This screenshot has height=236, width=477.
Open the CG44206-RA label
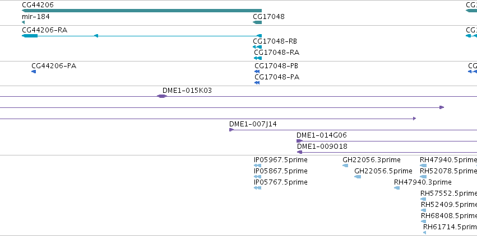coord(44,30)
